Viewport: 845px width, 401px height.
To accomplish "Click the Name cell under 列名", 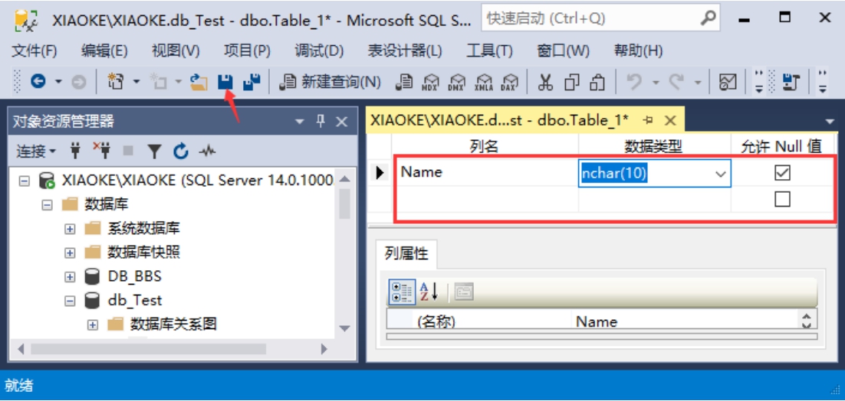I will [x=485, y=172].
